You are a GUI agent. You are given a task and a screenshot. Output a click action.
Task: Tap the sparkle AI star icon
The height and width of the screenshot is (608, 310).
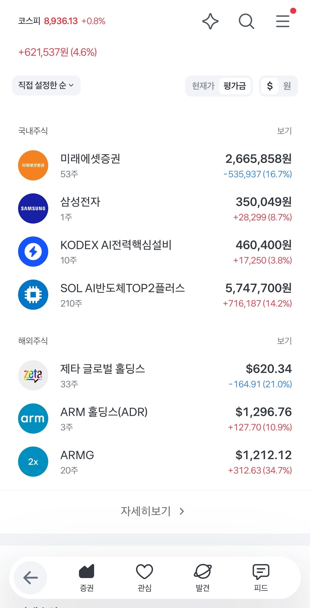210,21
